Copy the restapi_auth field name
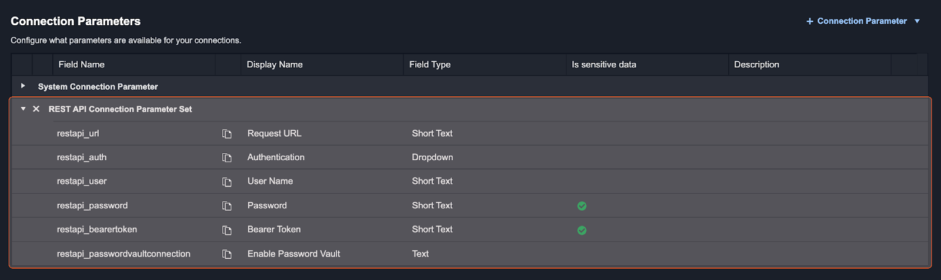The image size is (941, 280). click(x=226, y=158)
